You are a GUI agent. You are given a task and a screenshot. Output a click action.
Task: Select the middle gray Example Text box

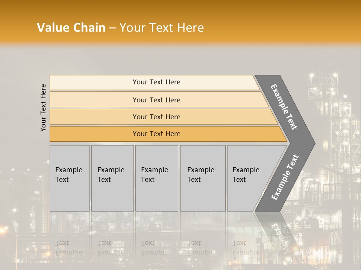tap(156, 178)
